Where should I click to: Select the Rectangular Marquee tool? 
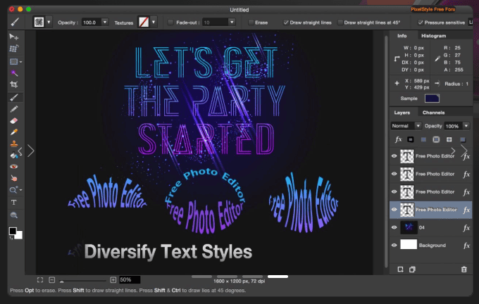pos(13,62)
